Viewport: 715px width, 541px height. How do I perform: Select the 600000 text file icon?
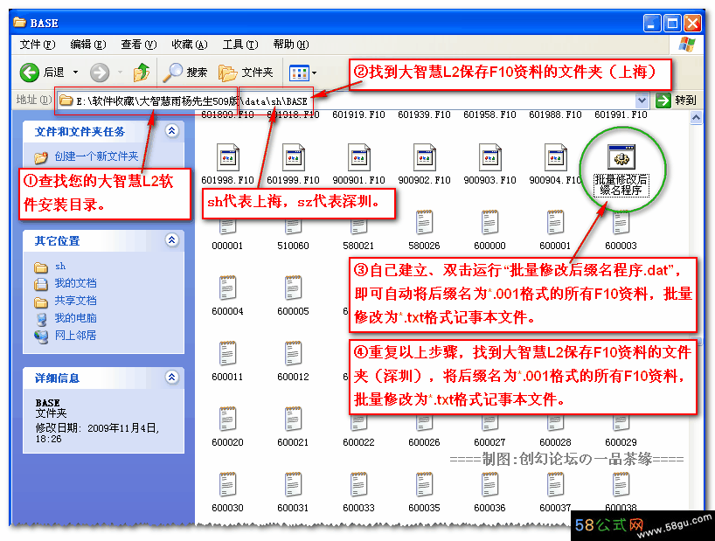coord(490,223)
